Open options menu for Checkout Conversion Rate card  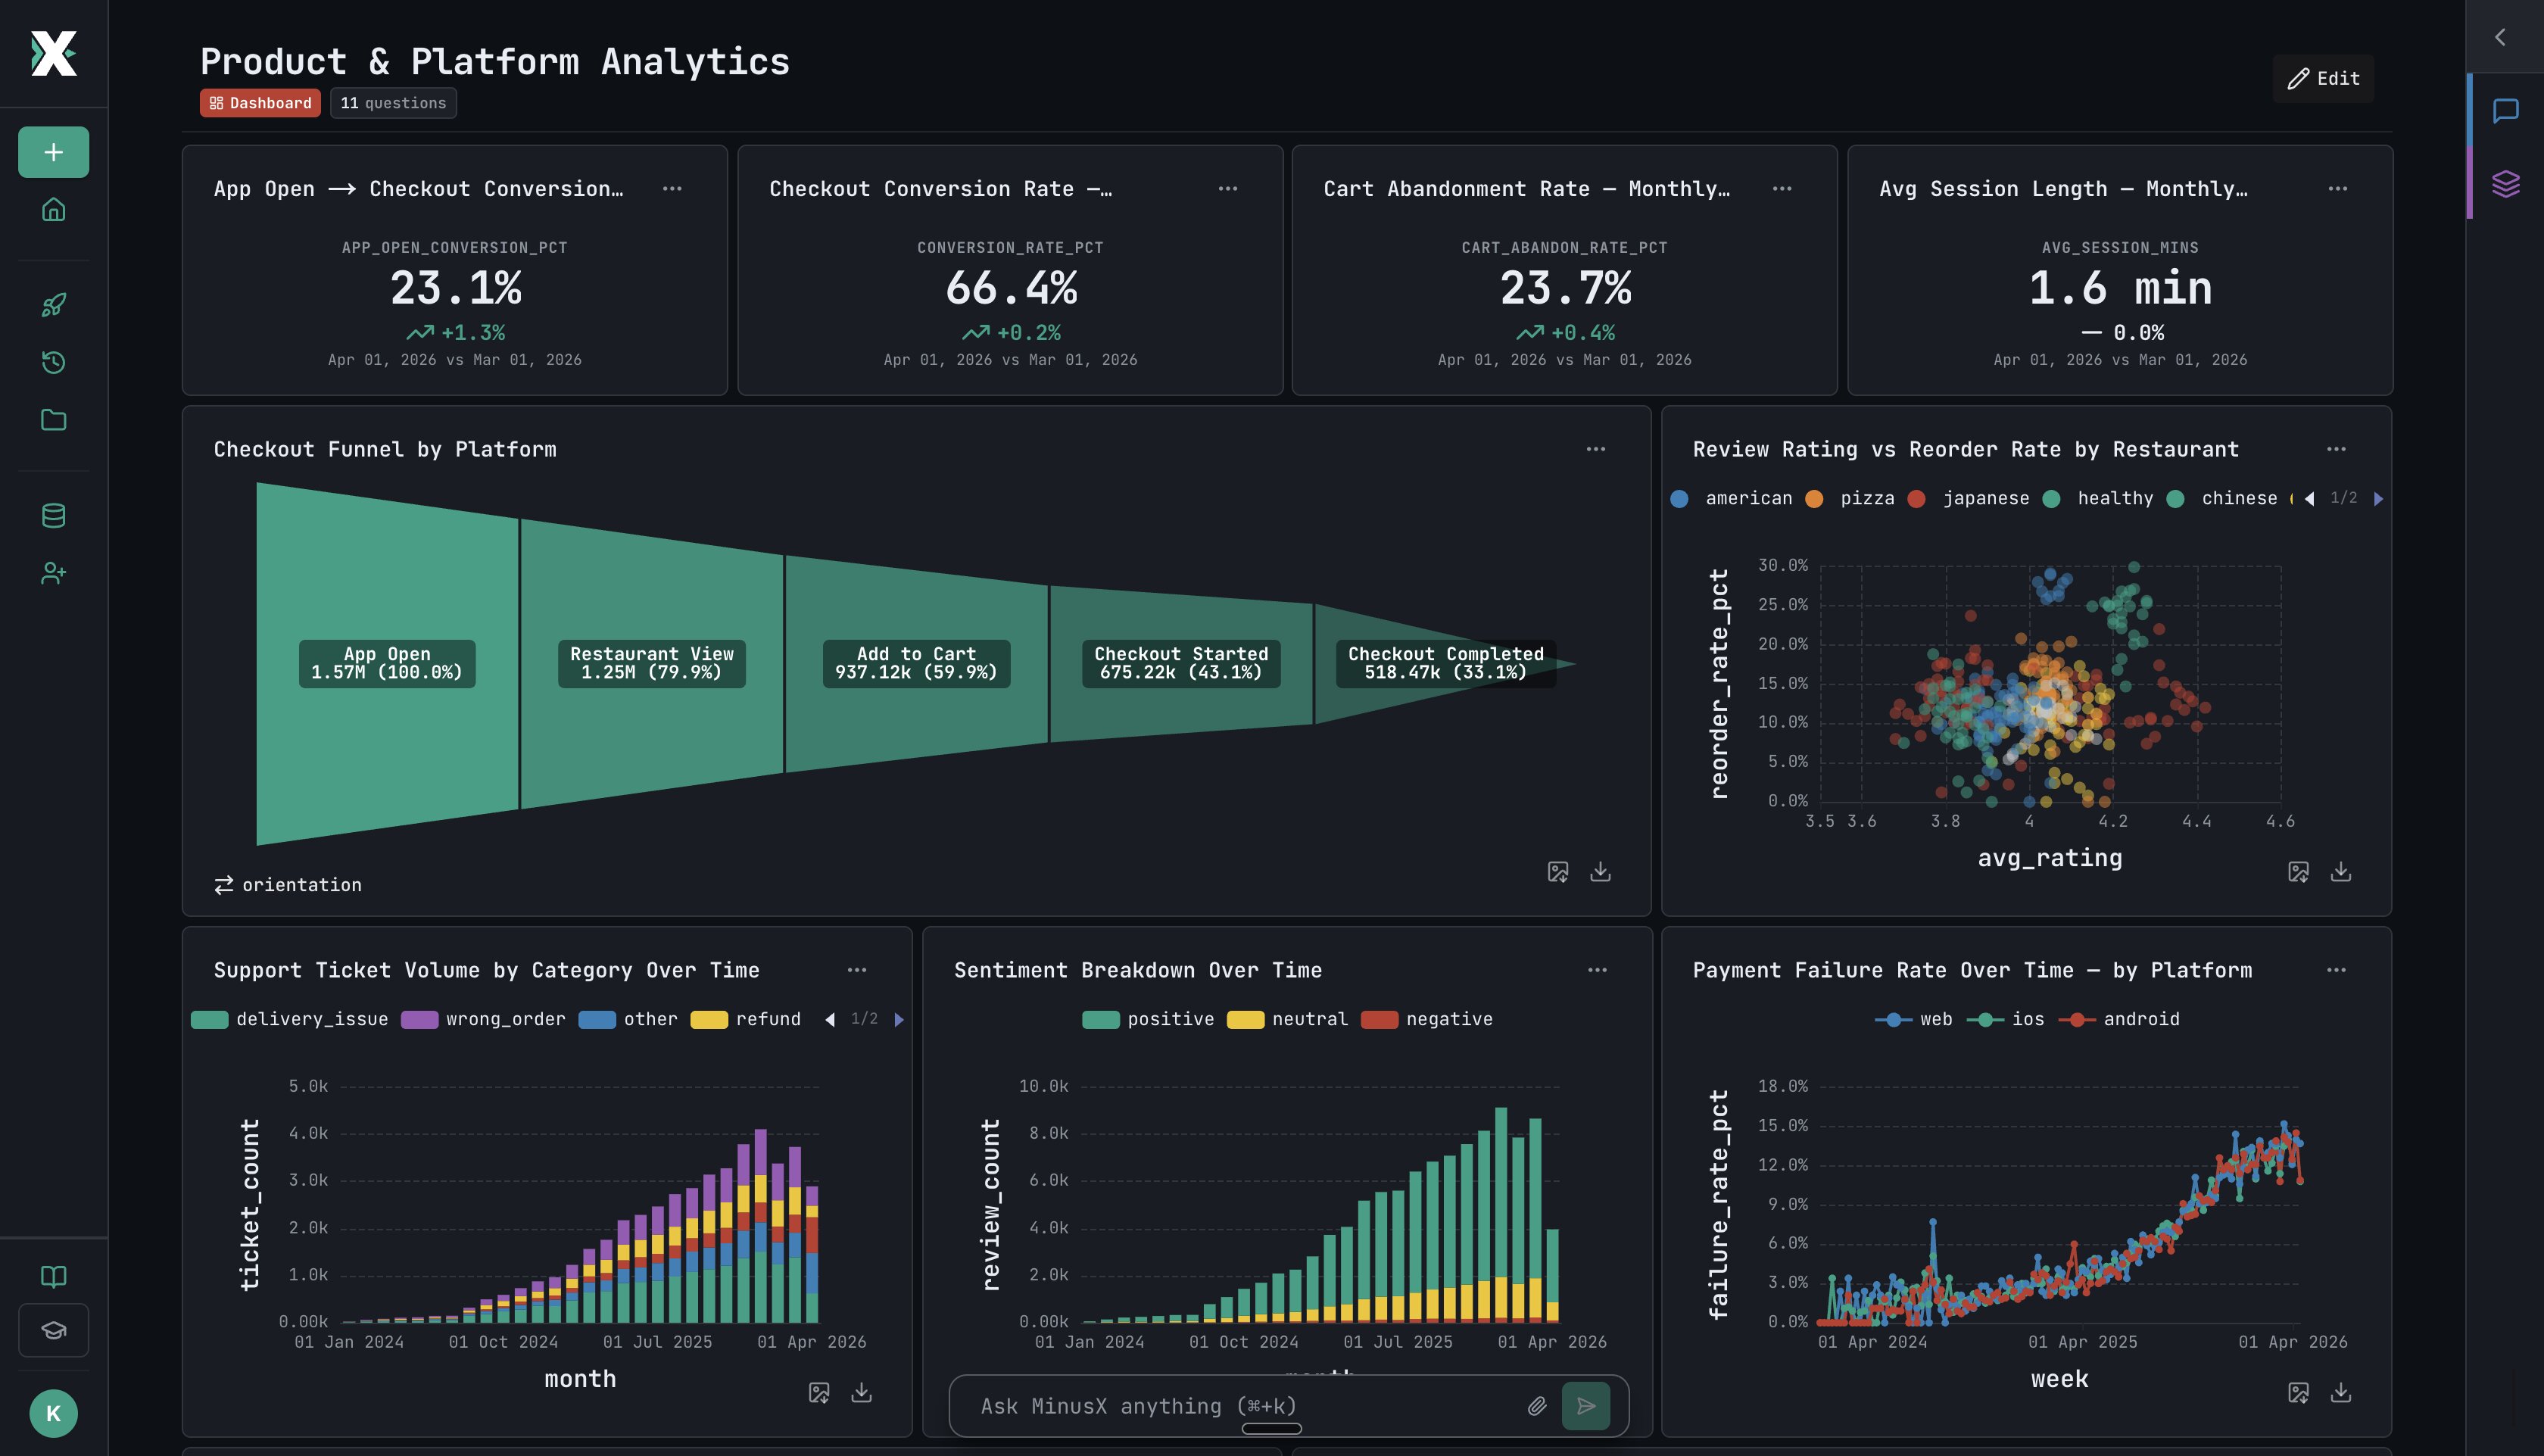[1228, 188]
